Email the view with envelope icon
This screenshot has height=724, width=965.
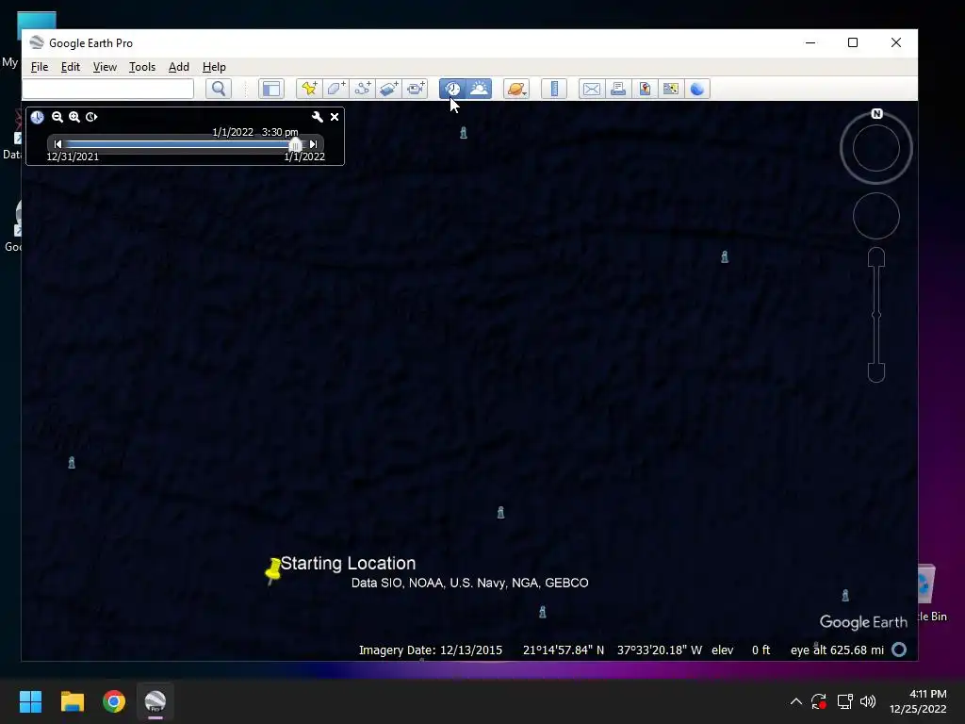coord(592,89)
